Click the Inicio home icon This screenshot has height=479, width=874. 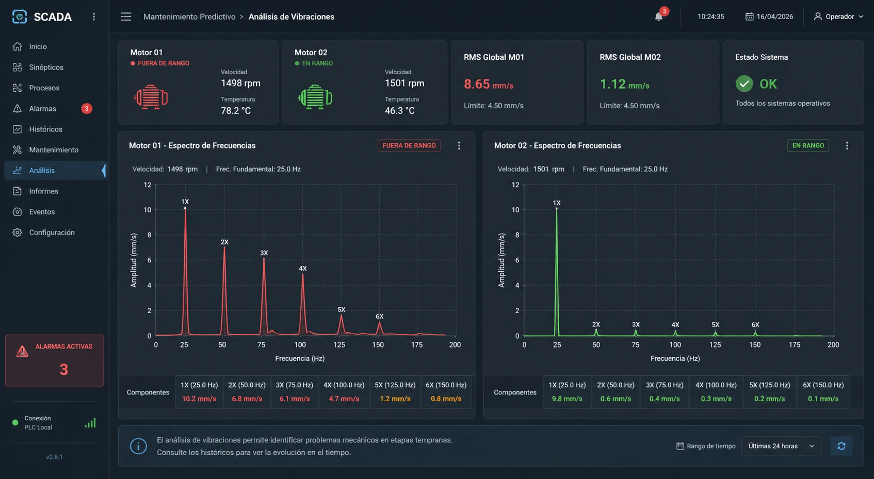point(17,46)
